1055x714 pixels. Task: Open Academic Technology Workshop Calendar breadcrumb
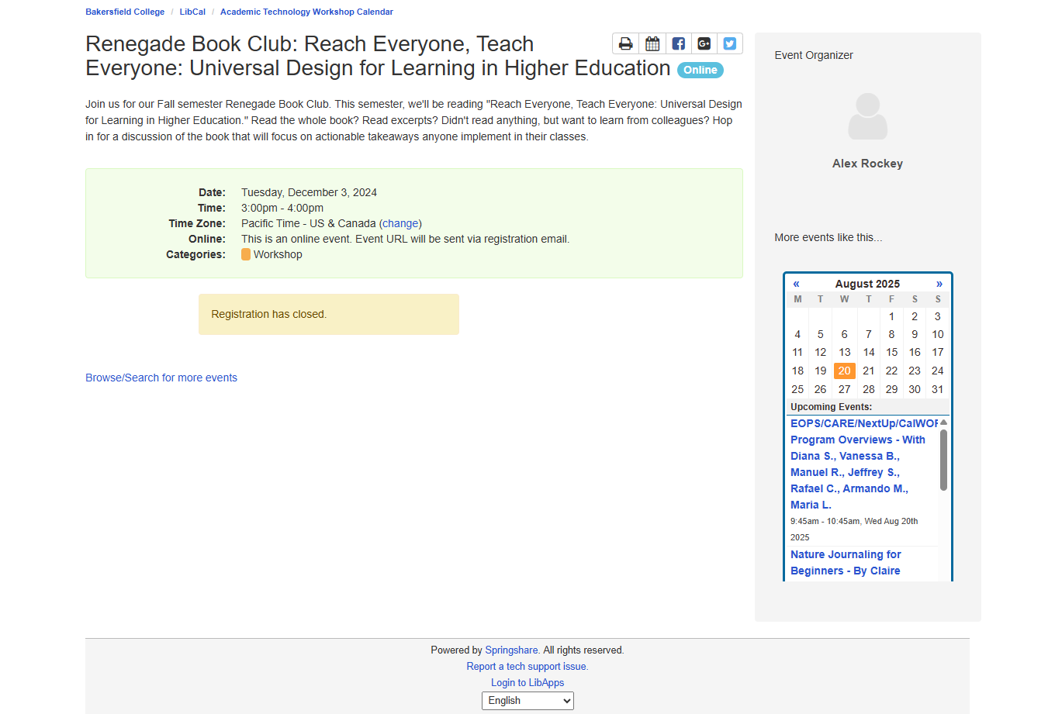click(306, 12)
